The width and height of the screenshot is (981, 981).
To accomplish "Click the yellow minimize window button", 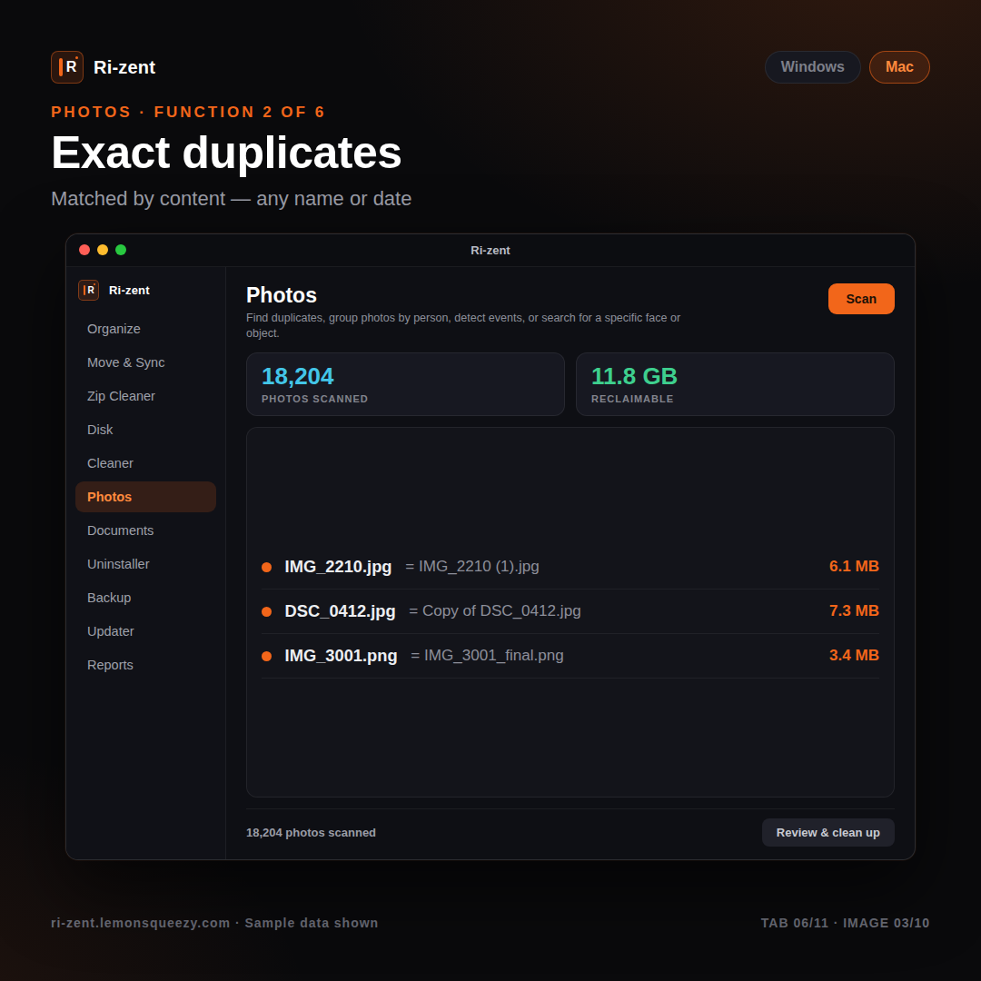I will click(x=103, y=251).
